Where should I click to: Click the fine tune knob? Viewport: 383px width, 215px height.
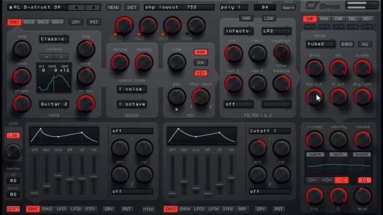[86, 49]
